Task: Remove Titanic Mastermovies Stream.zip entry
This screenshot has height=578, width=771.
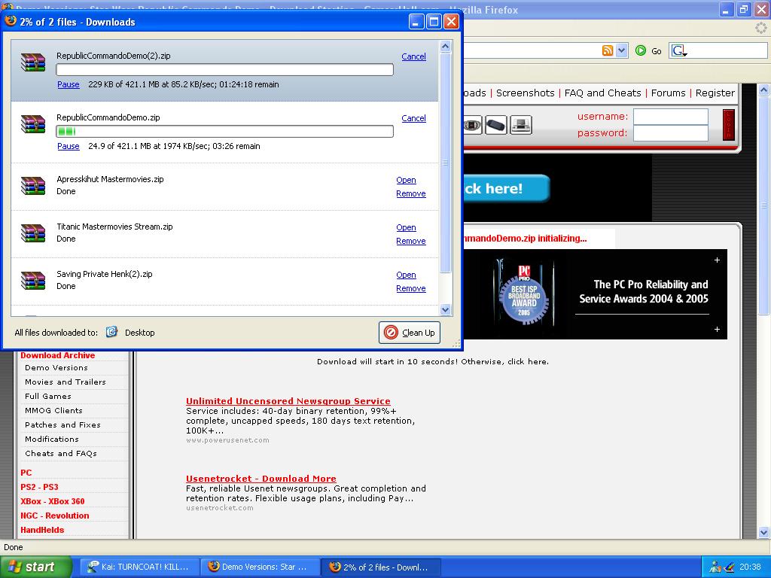Action: pos(411,241)
